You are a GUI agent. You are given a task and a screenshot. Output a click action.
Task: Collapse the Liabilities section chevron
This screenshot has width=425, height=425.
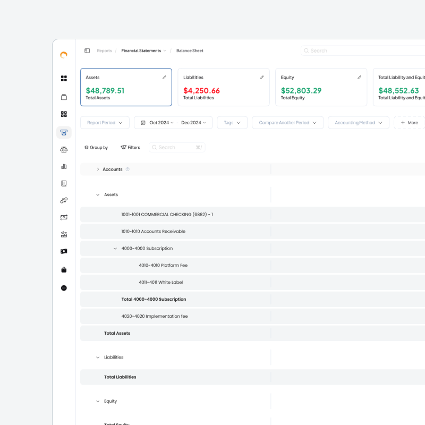[98, 358]
